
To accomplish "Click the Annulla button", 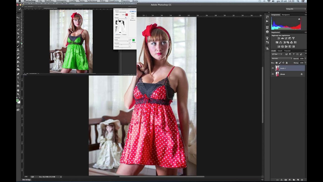I will 133,14.
